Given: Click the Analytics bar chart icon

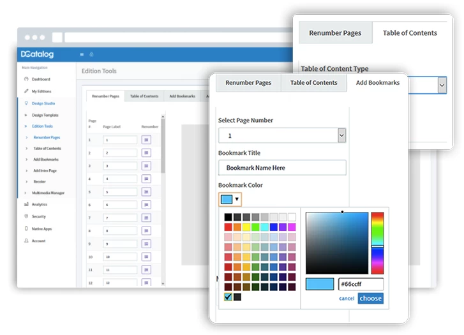Looking at the screenshot, I should coord(26,204).
